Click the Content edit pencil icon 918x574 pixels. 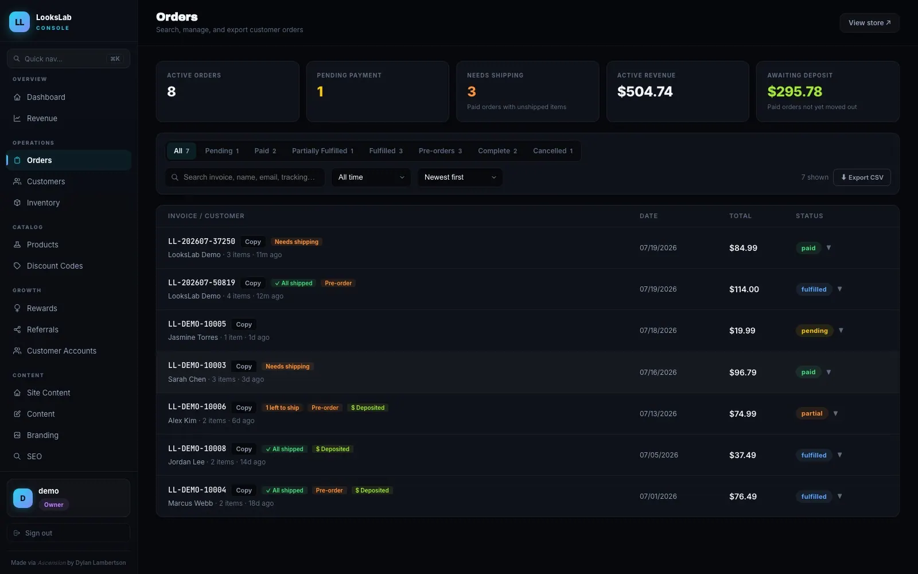17,414
